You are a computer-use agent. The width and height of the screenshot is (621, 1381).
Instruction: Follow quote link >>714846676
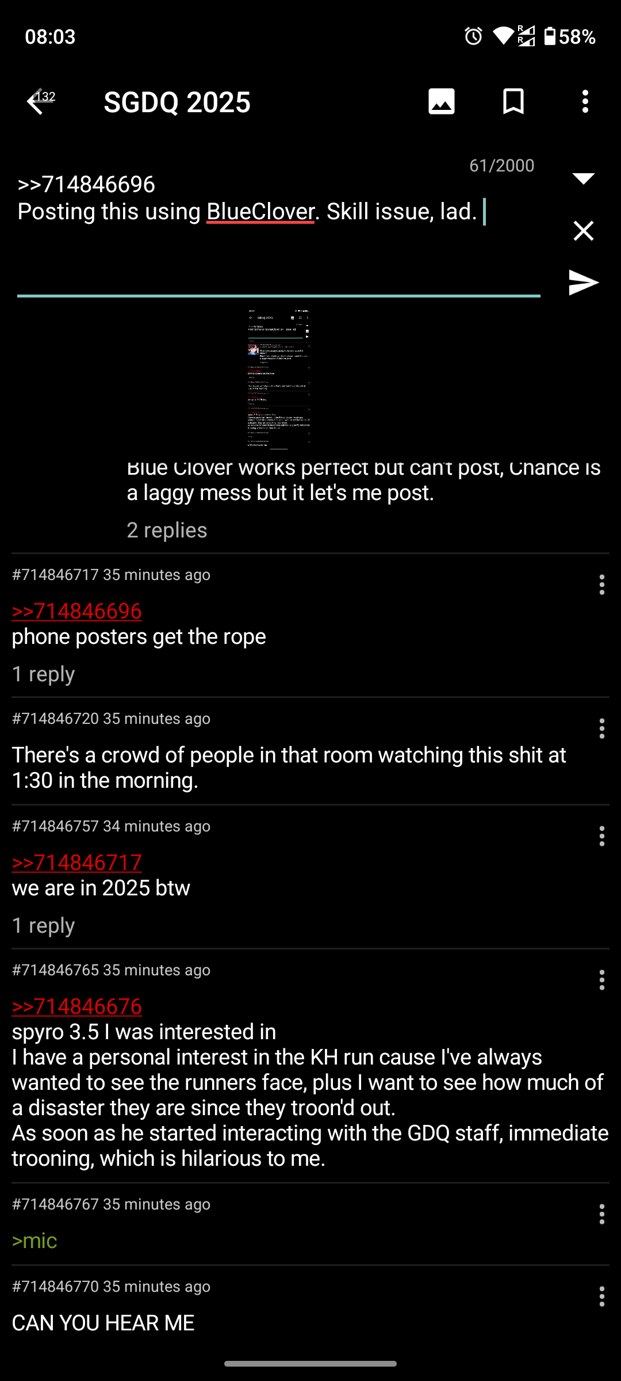(77, 1006)
